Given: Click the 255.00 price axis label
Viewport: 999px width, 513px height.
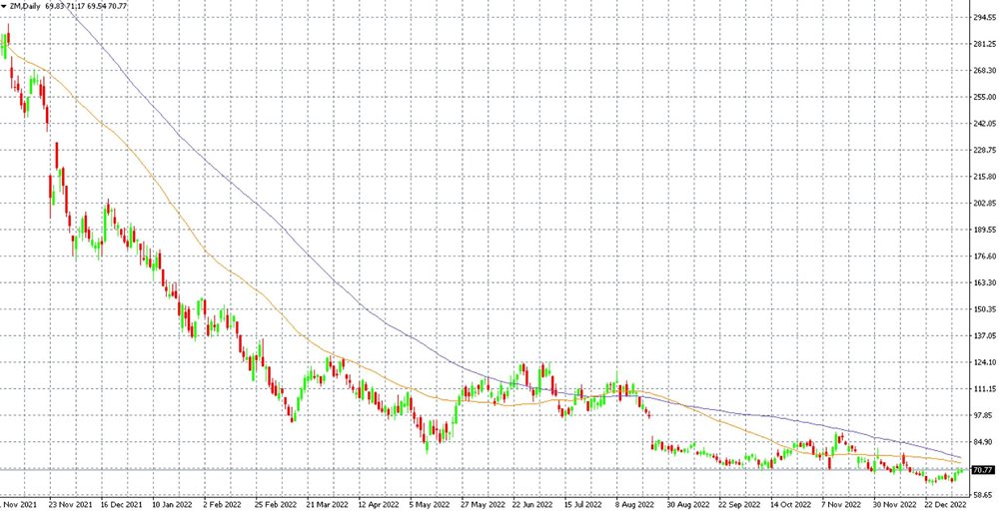Looking at the screenshot, I should [983, 96].
